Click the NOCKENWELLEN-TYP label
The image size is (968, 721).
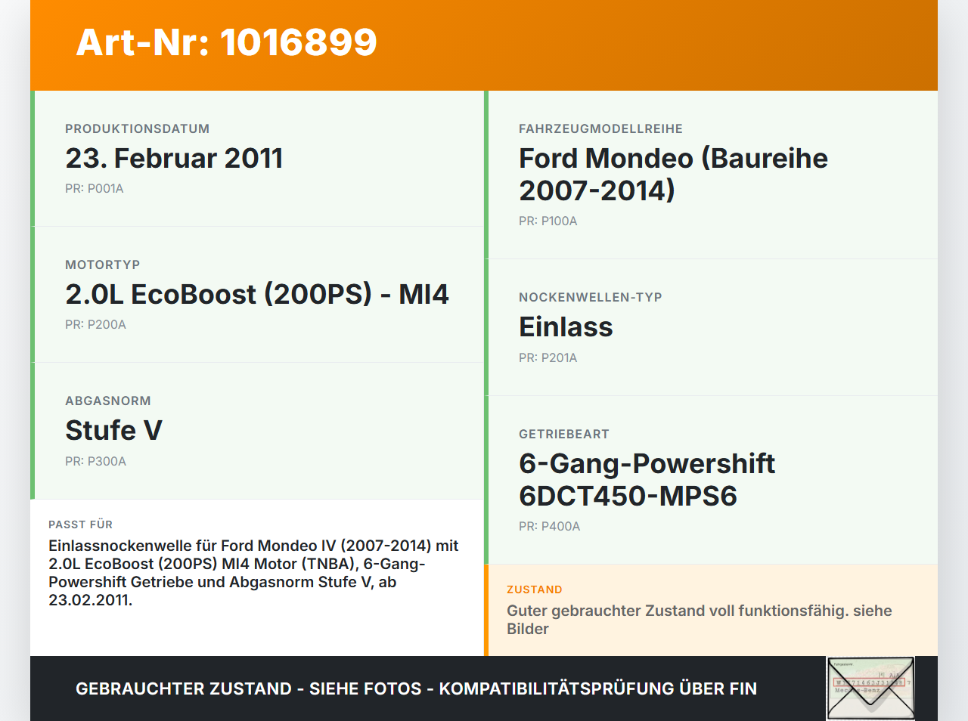coord(591,297)
